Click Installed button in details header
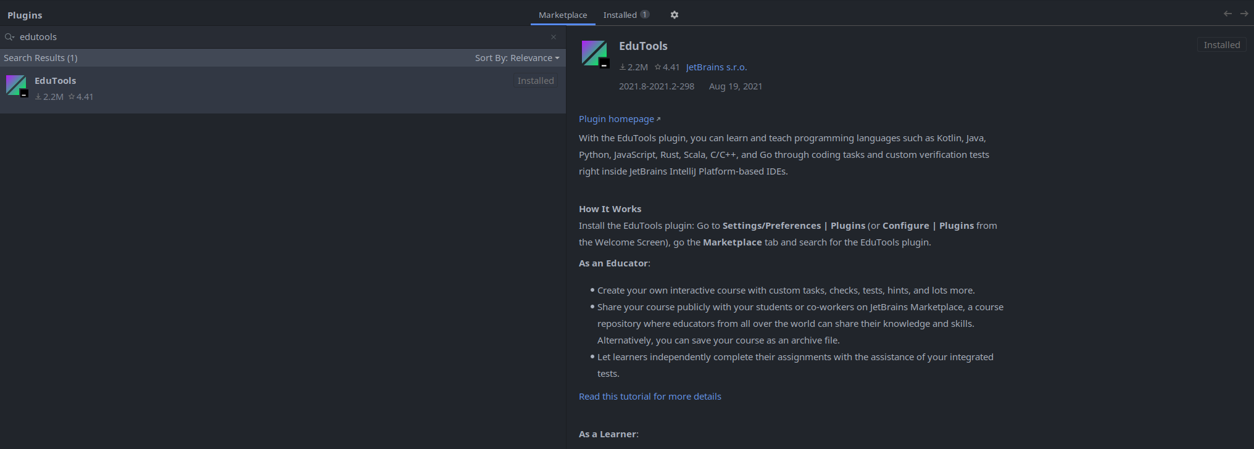The image size is (1254, 449). pos(1222,45)
